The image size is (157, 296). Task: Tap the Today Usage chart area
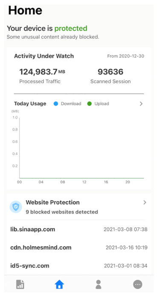[81, 148]
